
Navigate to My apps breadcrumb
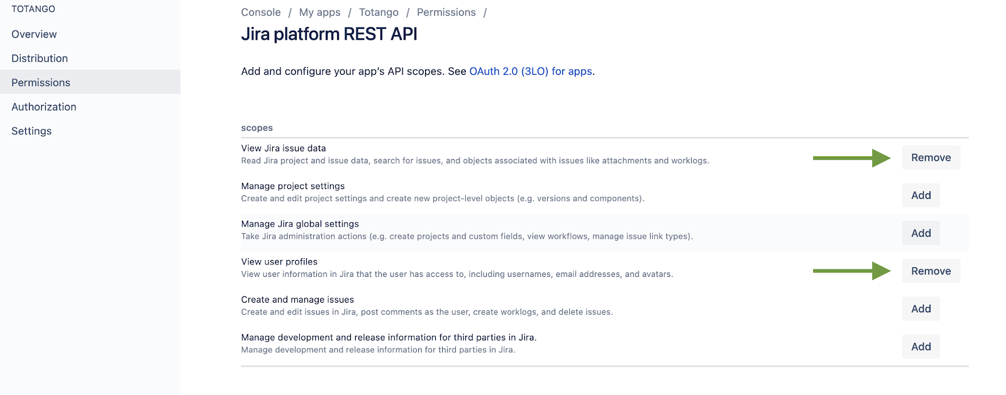319,13
